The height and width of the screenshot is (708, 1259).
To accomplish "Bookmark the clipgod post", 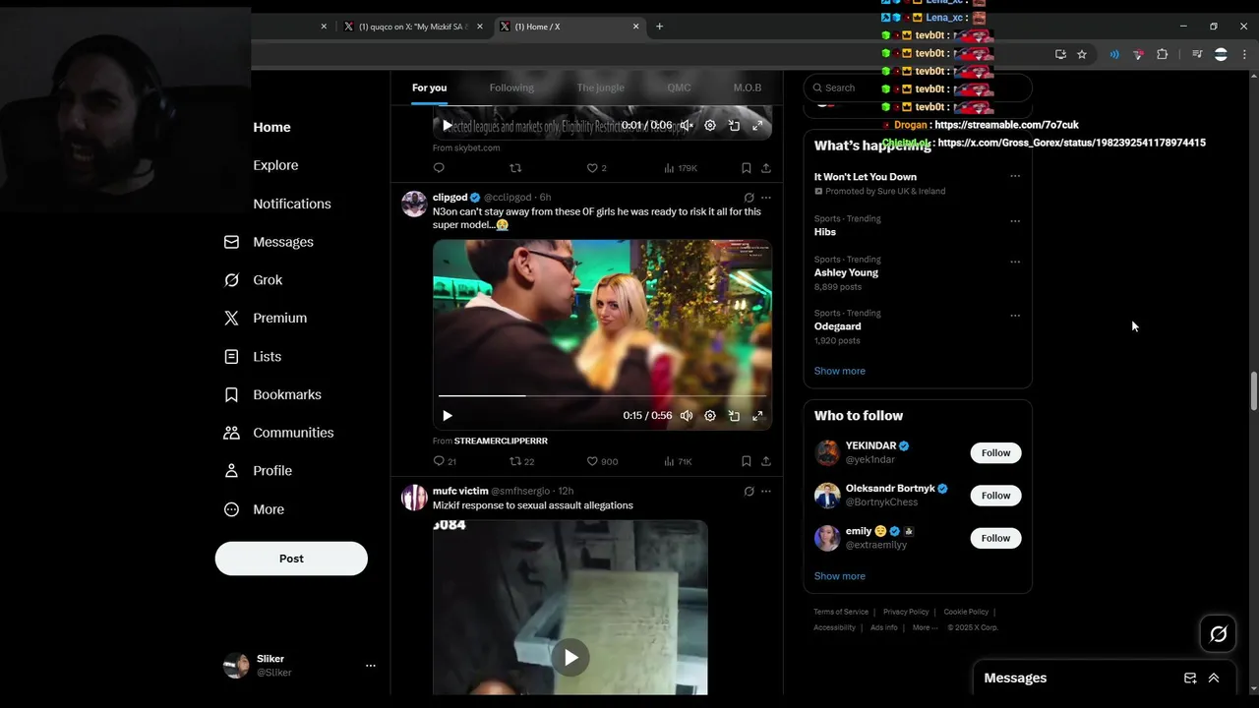I will pyautogui.click(x=746, y=461).
